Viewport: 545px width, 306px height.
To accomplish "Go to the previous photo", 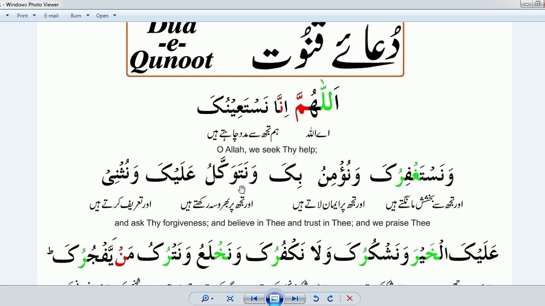I will click(254, 299).
